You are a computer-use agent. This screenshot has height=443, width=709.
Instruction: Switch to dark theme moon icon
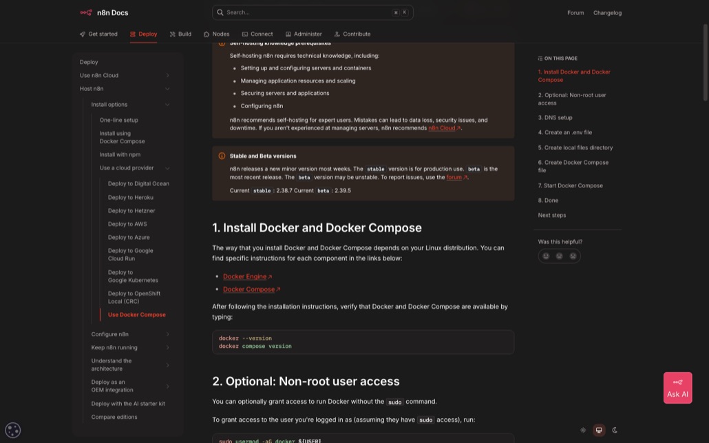[615, 431]
